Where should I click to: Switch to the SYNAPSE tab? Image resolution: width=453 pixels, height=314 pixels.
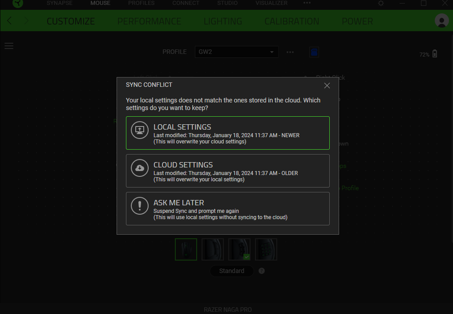[60, 3]
